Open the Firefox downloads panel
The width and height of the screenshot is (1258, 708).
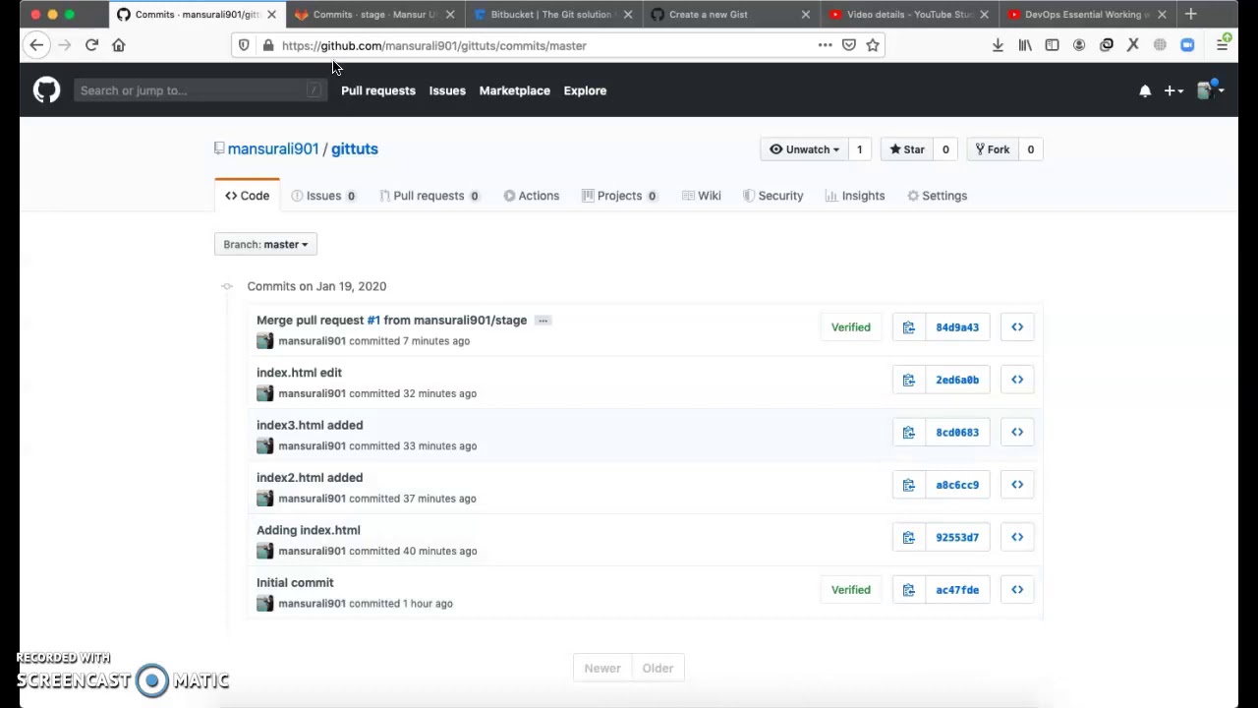[x=998, y=45]
